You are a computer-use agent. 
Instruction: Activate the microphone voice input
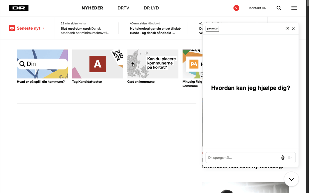(282, 157)
